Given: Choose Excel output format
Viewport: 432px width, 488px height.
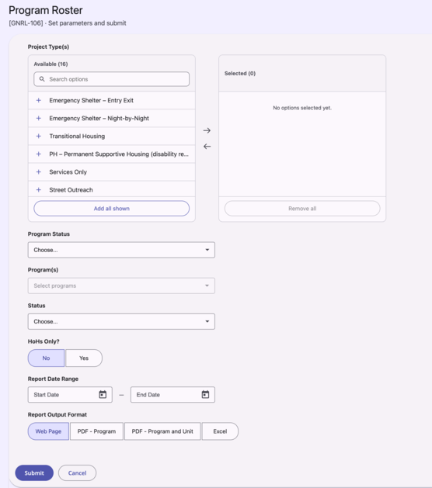Looking at the screenshot, I should click(x=220, y=431).
